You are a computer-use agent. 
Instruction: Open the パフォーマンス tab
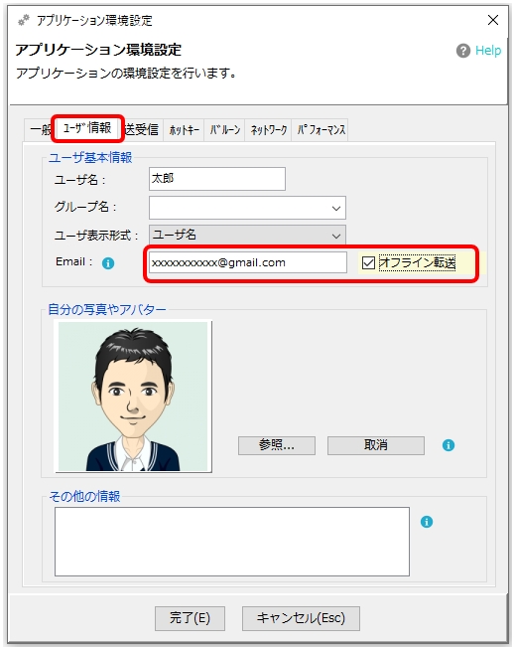(320, 130)
